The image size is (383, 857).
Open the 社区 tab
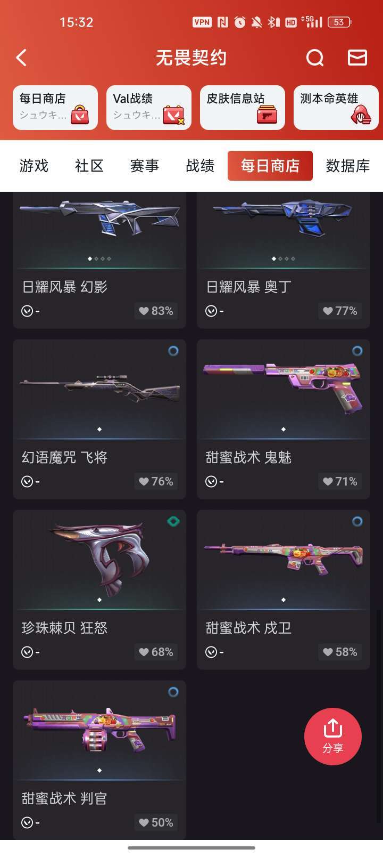(89, 166)
